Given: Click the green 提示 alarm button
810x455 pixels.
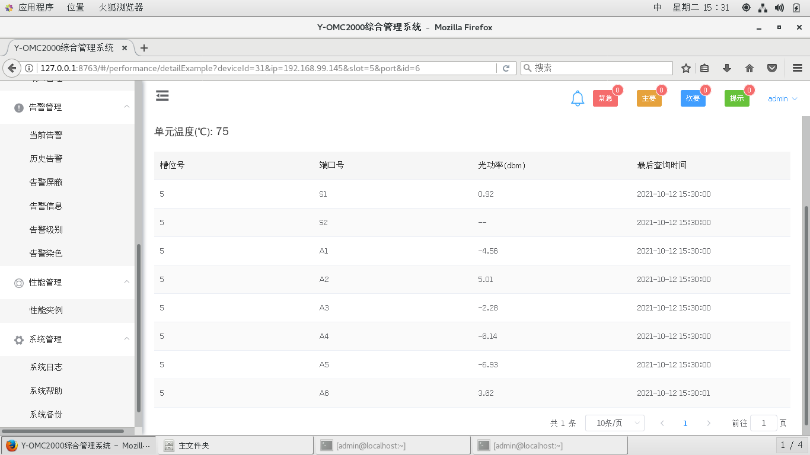Looking at the screenshot, I should point(736,98).
